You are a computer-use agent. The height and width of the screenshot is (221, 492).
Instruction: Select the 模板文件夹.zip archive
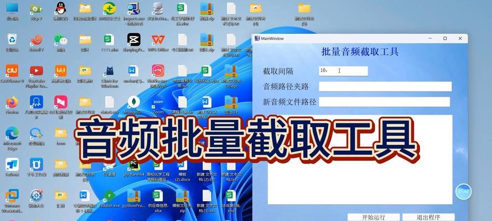[x=182, y=196]
